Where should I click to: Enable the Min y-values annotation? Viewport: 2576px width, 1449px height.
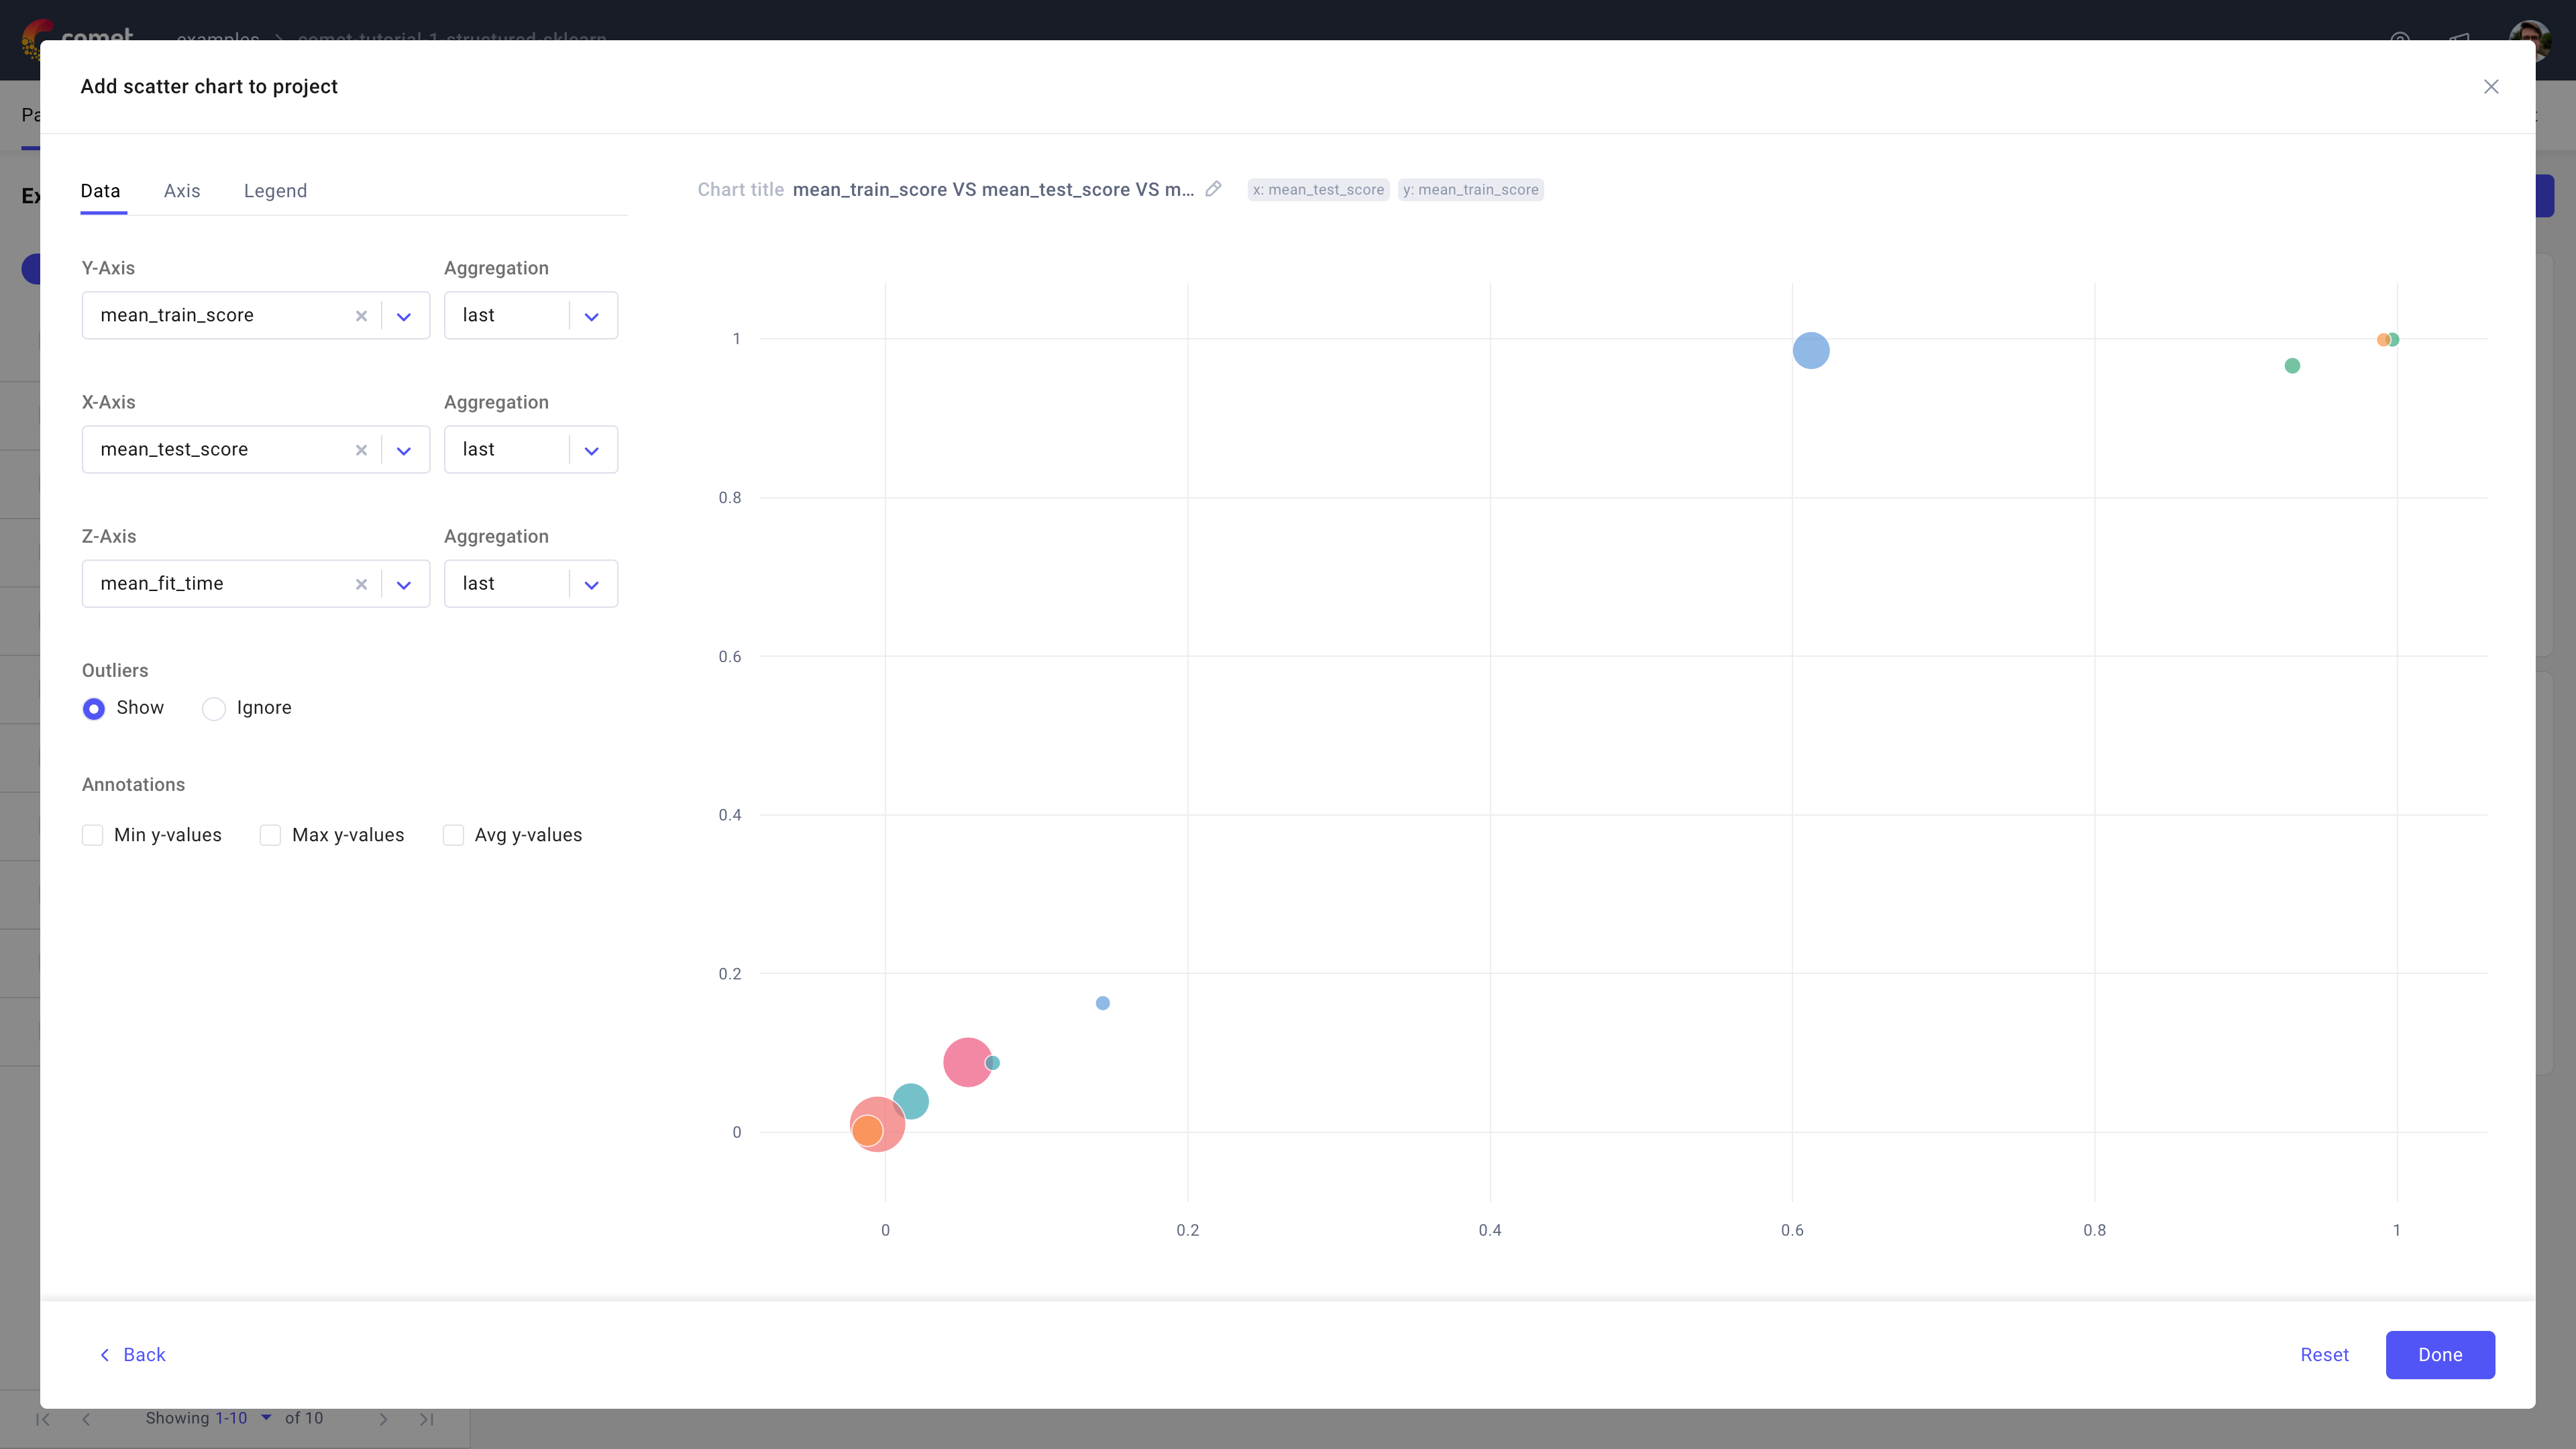pyautogui.click(x=93, y=835)
